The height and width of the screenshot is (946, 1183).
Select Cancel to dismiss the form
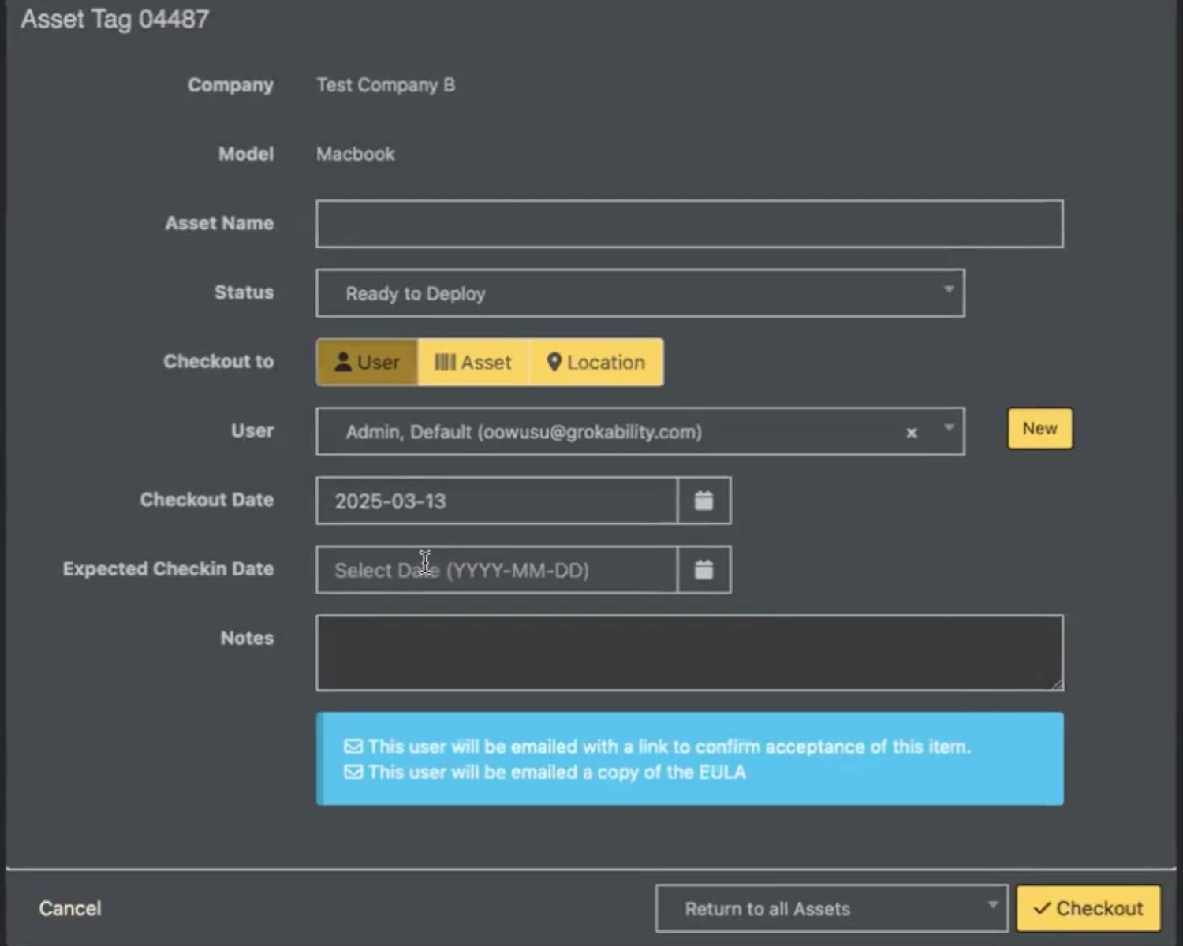point(69,907)
